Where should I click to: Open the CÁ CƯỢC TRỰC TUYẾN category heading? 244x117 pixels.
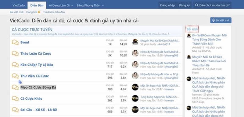[x=32, y=29]
